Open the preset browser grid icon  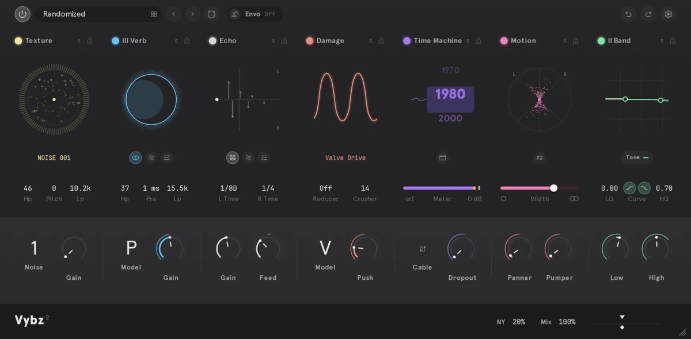tap(154, 14)
